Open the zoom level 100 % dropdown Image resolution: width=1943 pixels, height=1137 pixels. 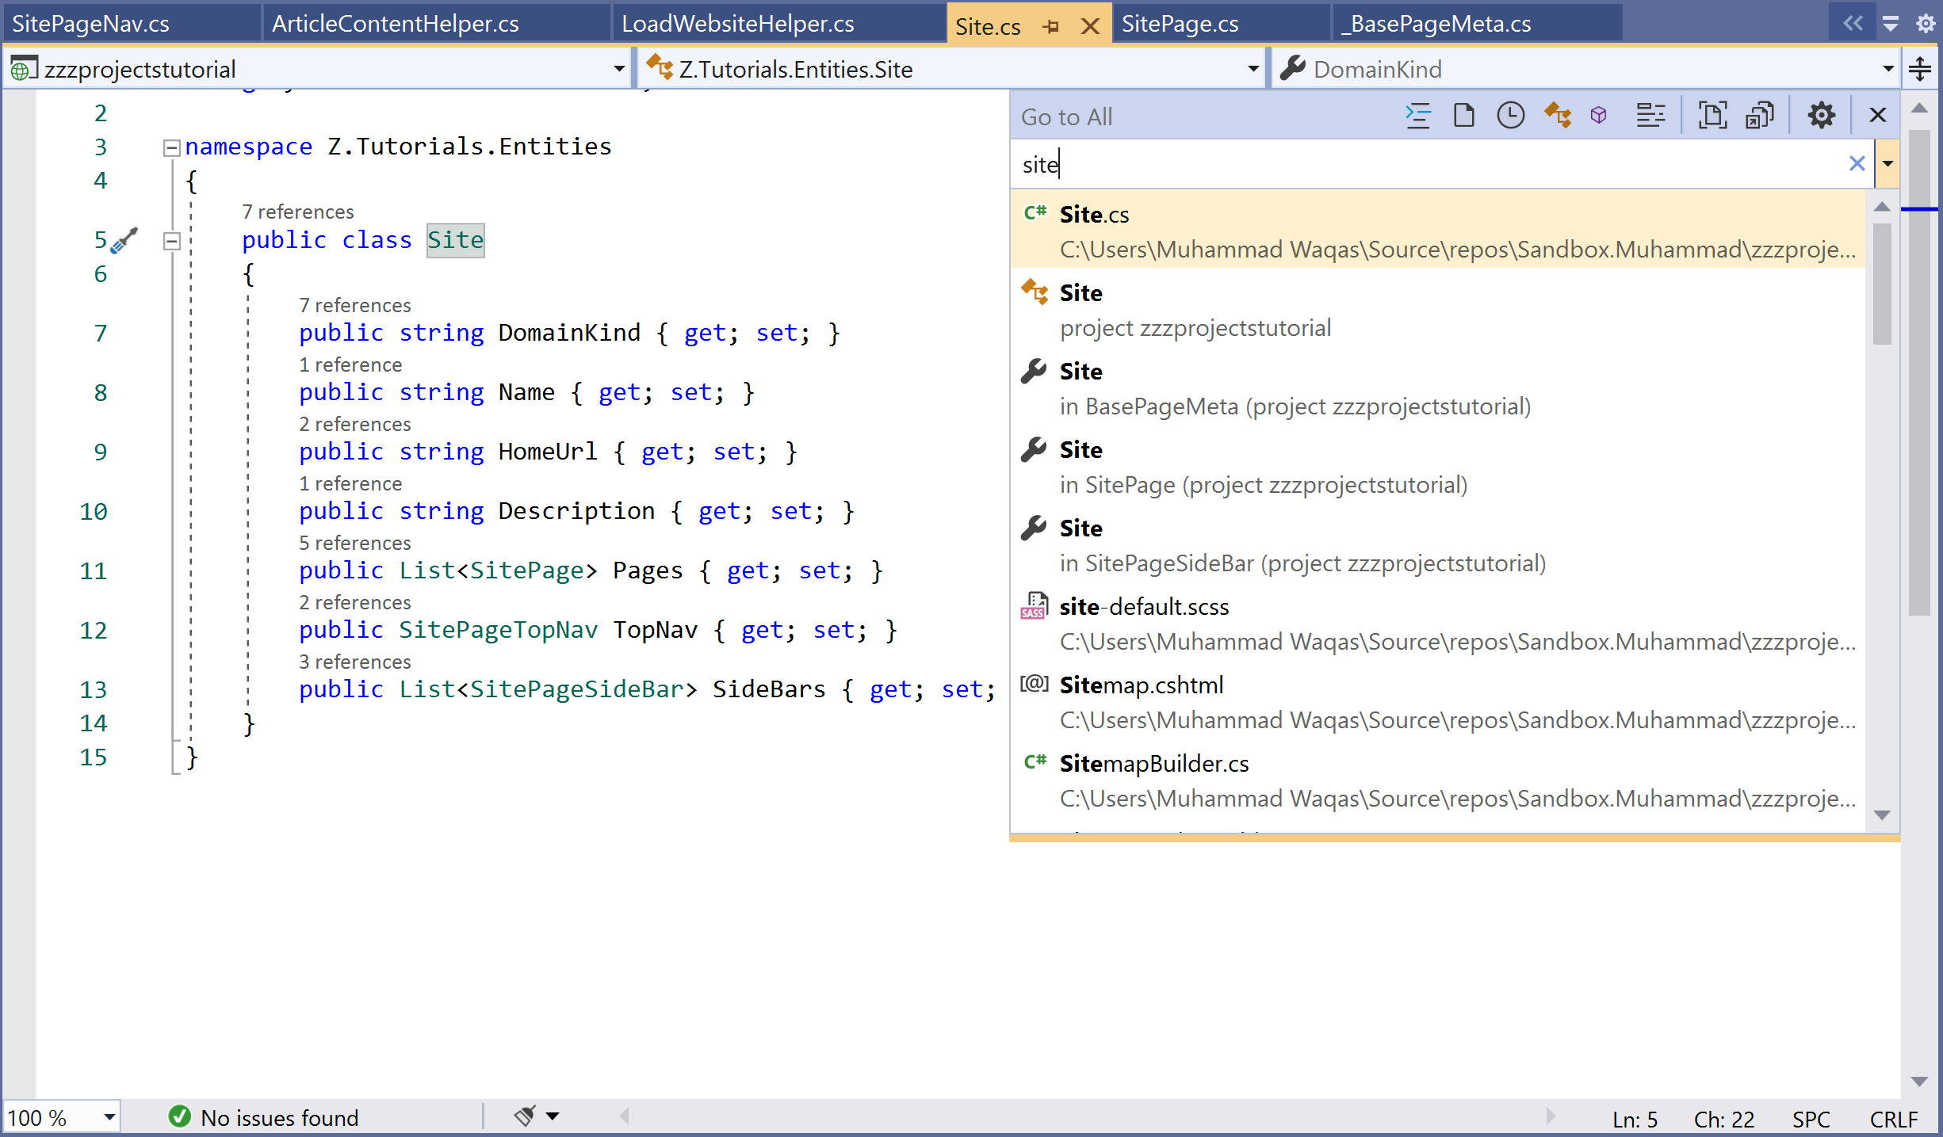109,1117
